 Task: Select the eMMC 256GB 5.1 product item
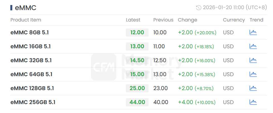tap(33, 102)
